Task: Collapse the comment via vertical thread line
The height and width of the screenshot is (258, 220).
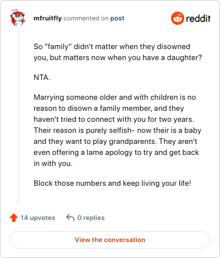Action: coord(18,116)
